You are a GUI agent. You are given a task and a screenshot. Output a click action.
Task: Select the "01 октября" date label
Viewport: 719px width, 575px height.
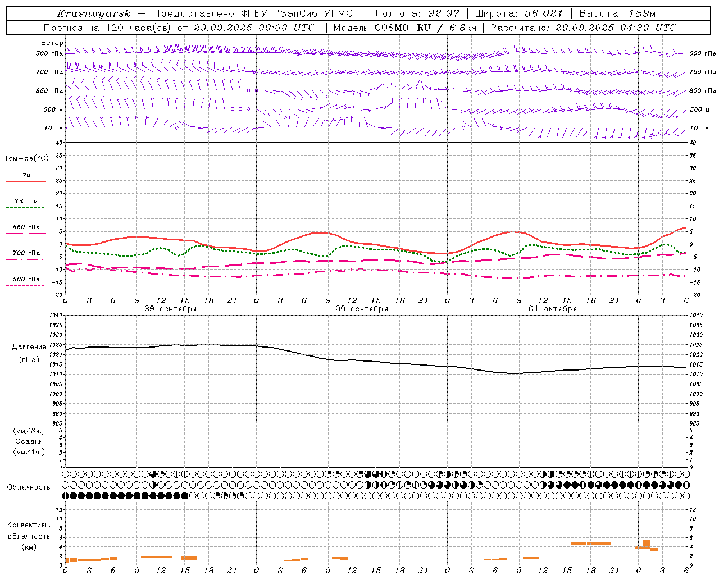coord(553,309)
